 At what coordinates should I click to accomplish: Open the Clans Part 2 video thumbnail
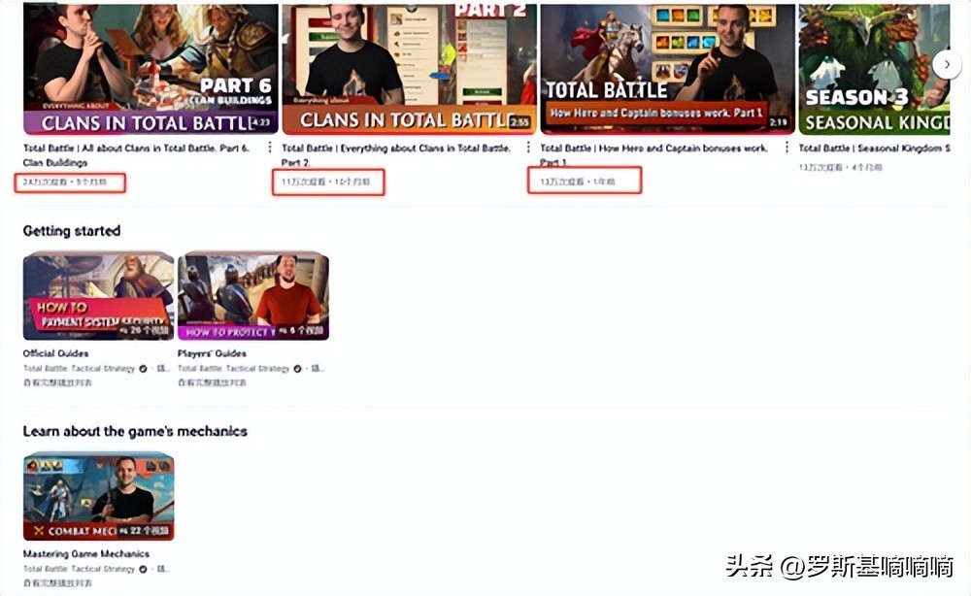pyautogui.click(x=408, y=68)
